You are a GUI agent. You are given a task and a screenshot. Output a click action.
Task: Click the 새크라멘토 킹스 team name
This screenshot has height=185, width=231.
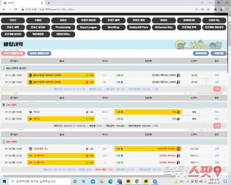(x=41, y=149)
